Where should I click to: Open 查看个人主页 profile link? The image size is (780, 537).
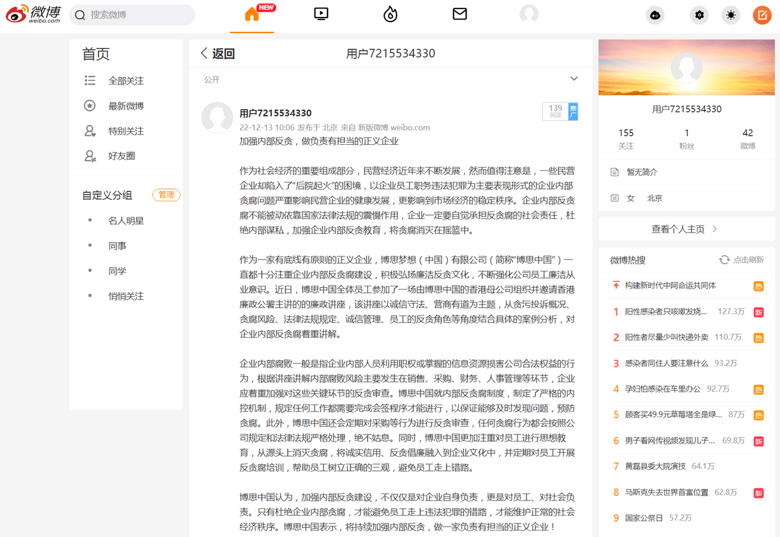click(x=684, y=229)
